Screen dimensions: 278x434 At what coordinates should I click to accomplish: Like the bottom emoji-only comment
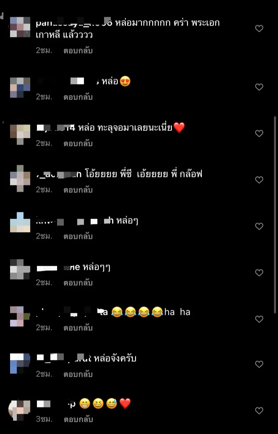coord(259,411)
